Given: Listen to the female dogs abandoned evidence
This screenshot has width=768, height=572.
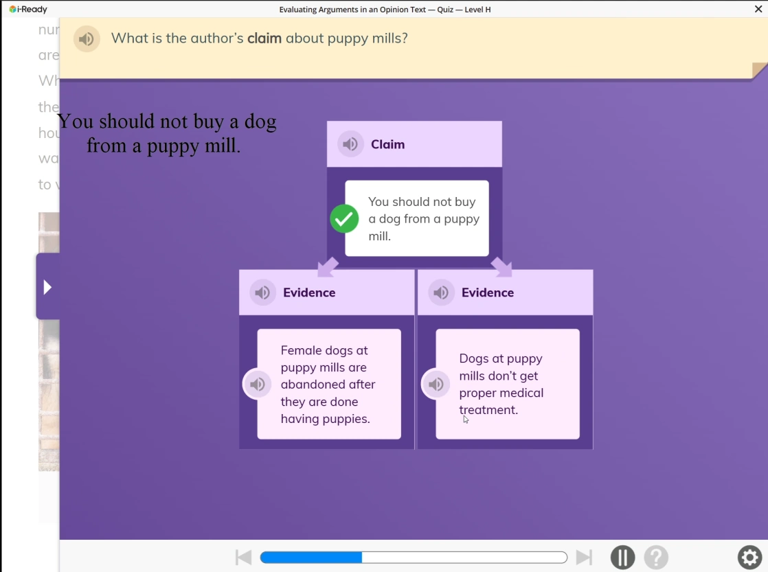Looking at the screenshot, I should tap(257, 385).
